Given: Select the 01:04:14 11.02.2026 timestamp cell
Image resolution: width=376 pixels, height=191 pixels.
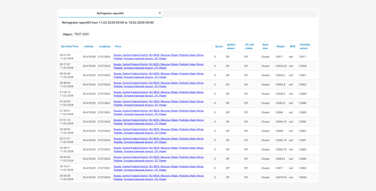Looking at the screenshot, I should [x=66, y=94].
